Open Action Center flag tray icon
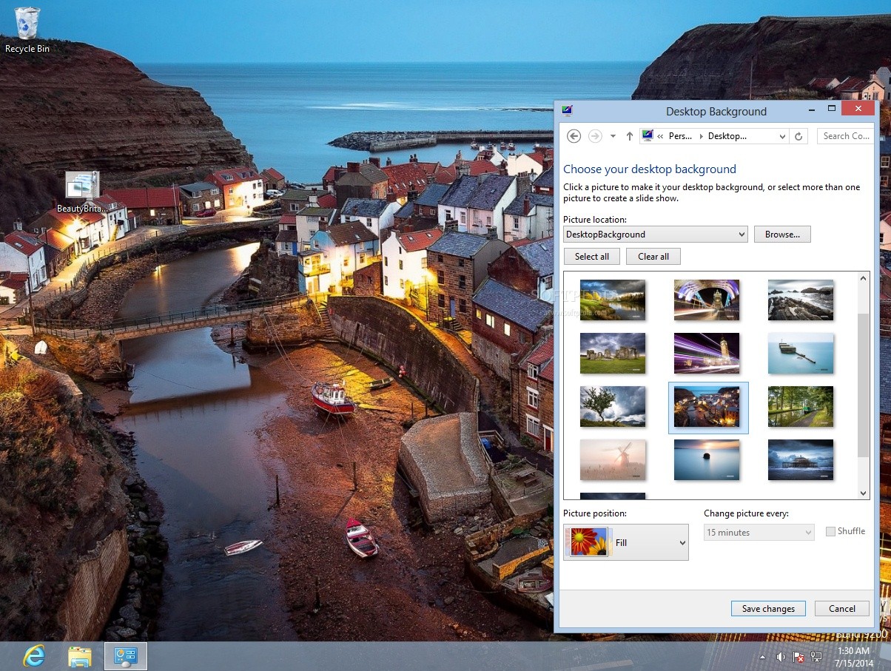Viewport: 891px width, 671px height. coord(799,656)
